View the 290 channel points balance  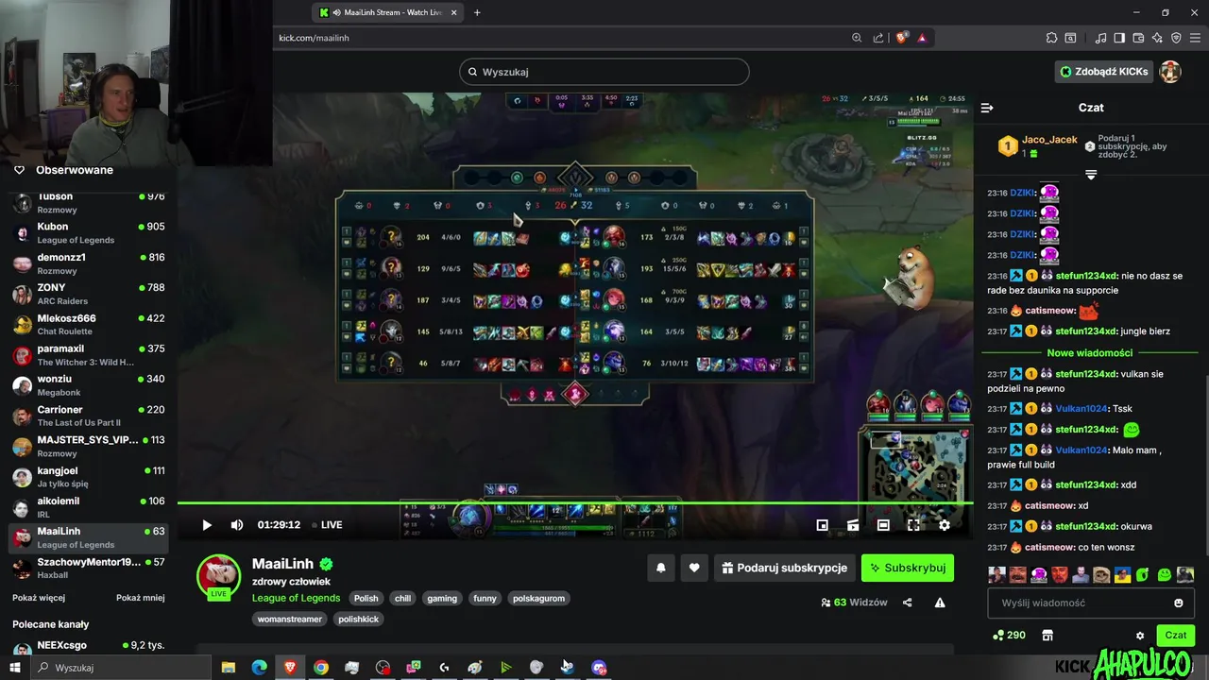coord(1009,636)
